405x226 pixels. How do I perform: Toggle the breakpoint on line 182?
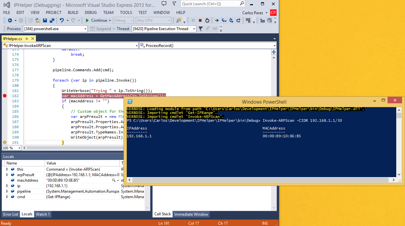pos(5,96)
